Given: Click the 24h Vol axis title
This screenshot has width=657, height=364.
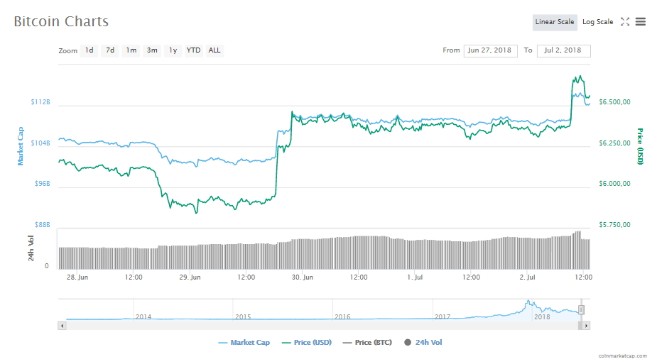Looking at the screenshot, I should tap(31, 248).
